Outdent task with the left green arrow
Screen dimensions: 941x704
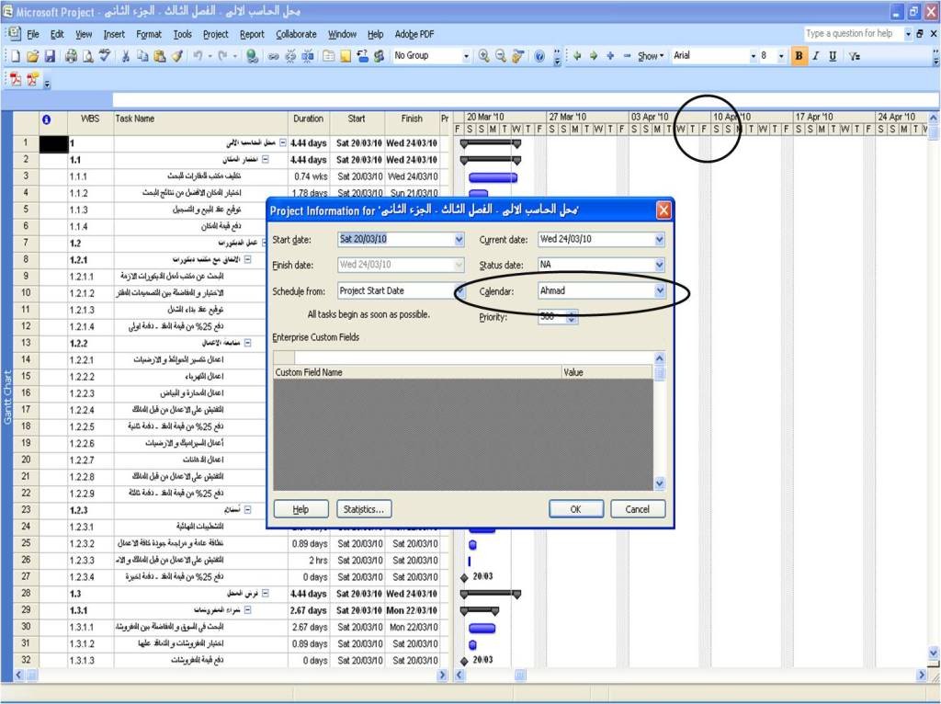[x=577, y=56]
